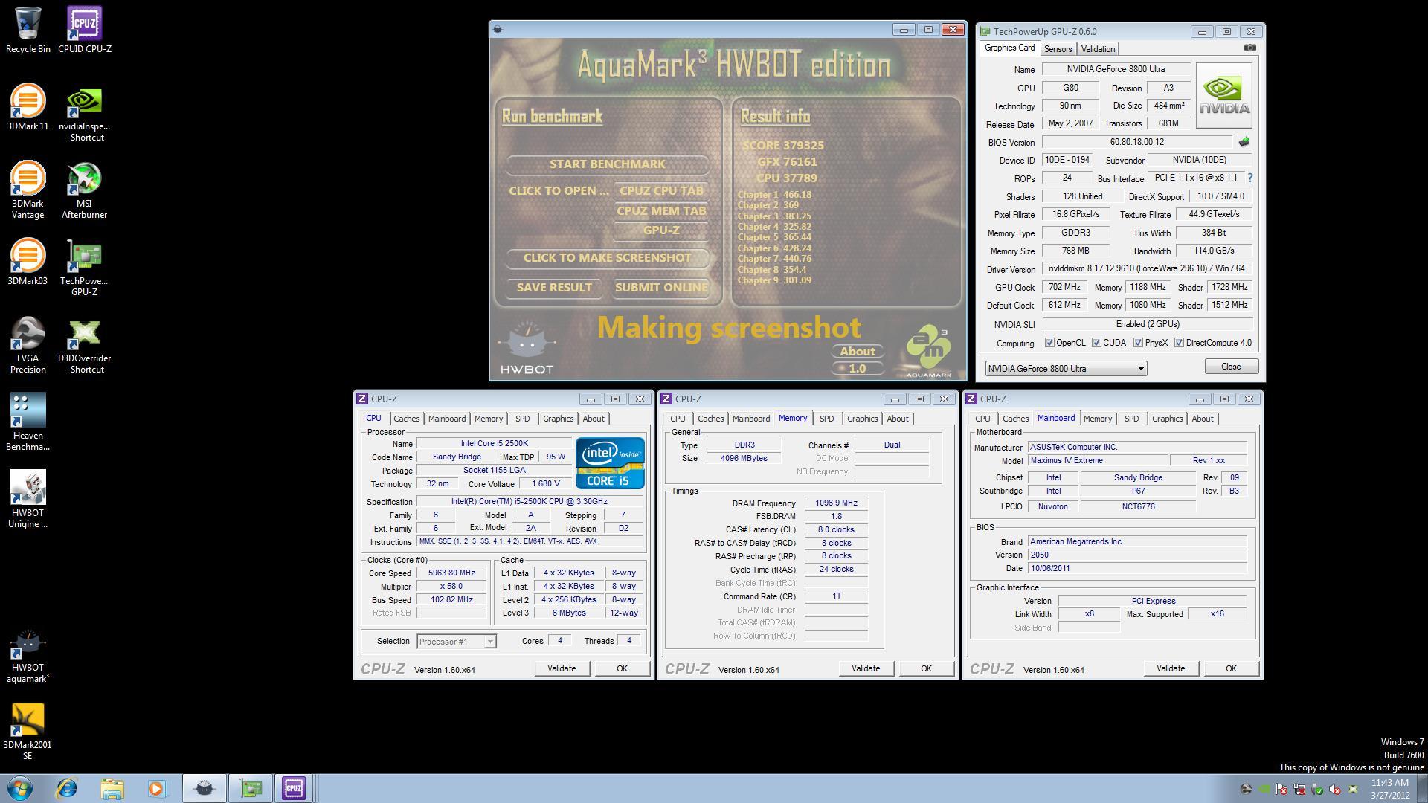Click the Driver Version field in GPU-Z
Image resolution: width=1428 pixels, height=803 pixels.
[x=1146, y=269]
